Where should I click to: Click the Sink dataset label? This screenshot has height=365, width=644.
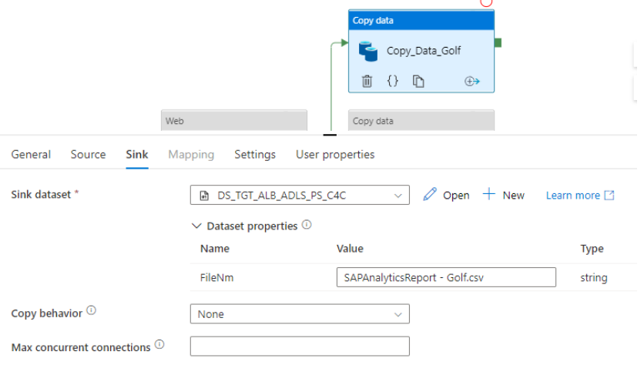(41, 194)
